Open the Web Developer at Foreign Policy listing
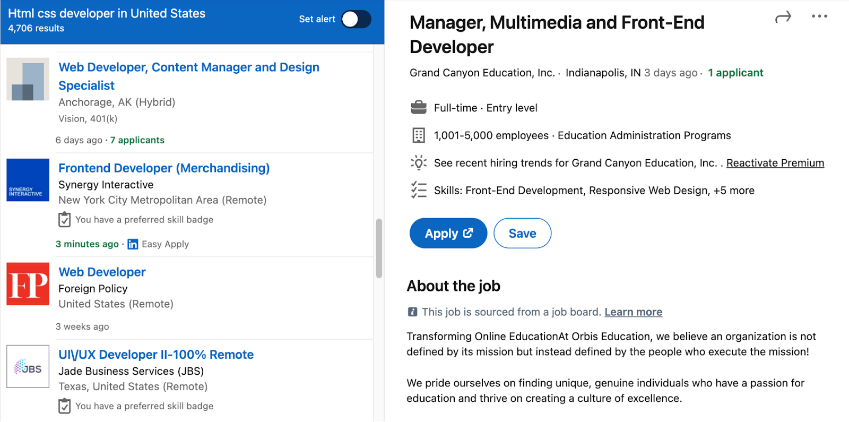This screenshot has height=422, width=849. pos(102,272)
